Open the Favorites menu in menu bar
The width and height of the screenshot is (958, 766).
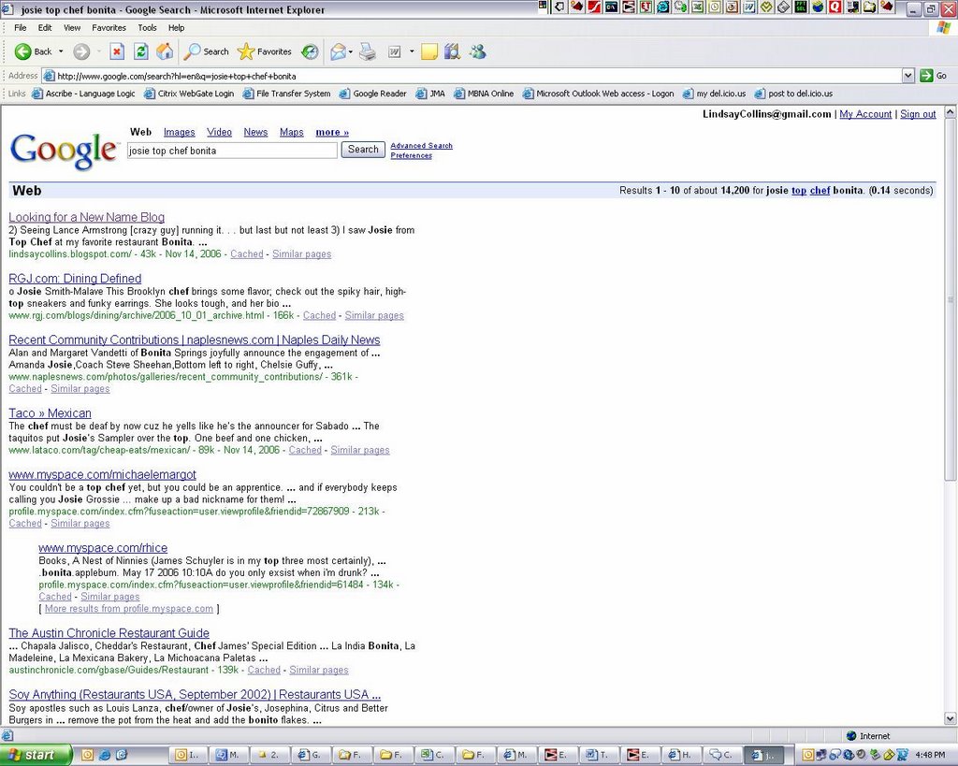(x=109, y=27)
